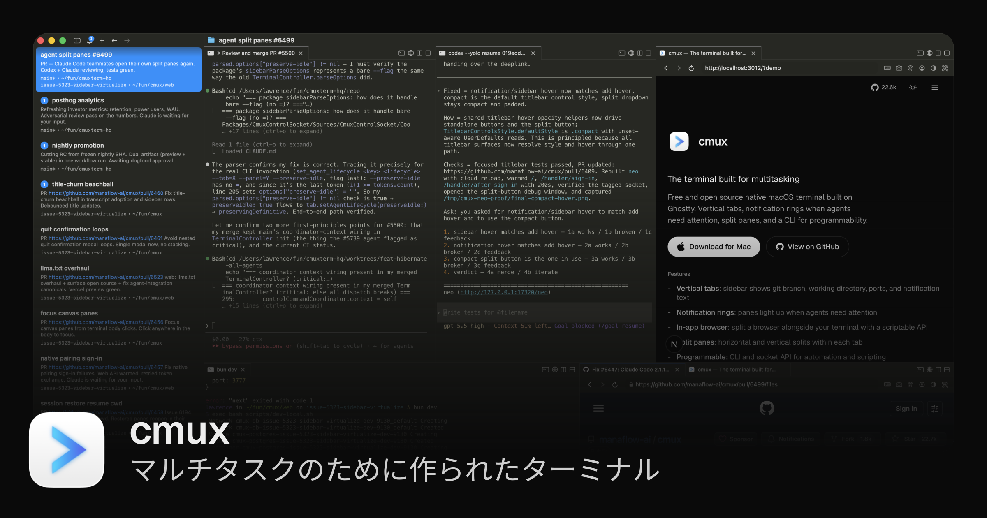Image resolution: width=987 pixels, height=518 pixels.
Task: Select the 'focus canvas panes' sidebar workspace
Action: [118, 328]
